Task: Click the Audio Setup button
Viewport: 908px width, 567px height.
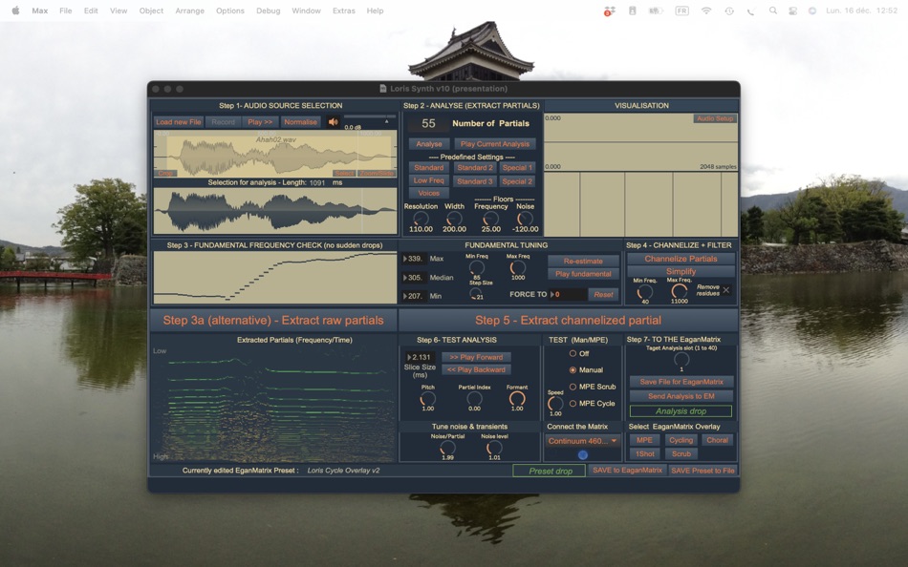Action: click(715, 118)
